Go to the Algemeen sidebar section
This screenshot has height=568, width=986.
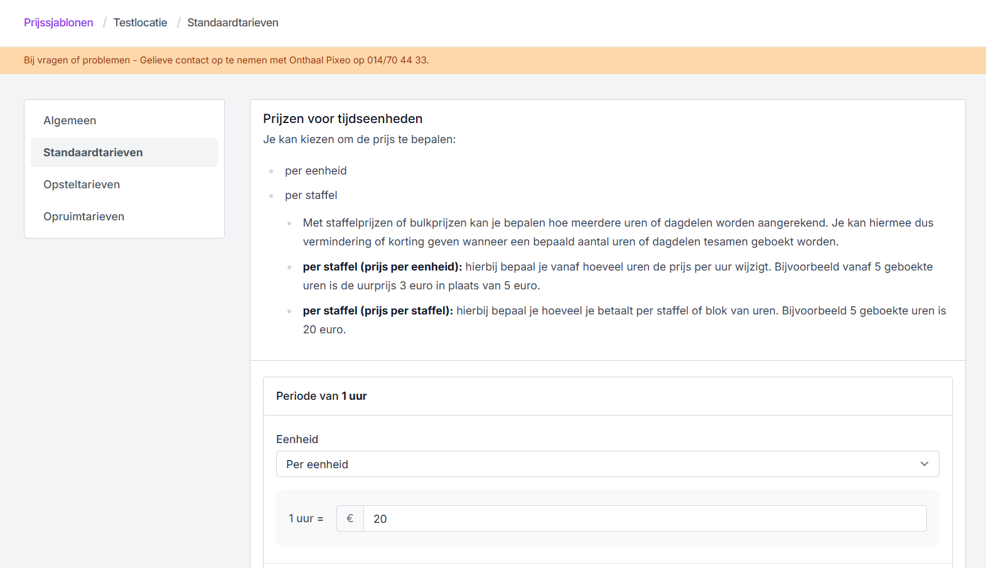pos(70,121)
